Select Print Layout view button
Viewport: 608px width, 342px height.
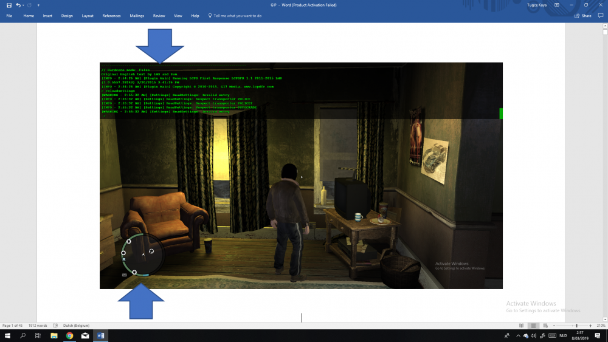(x=534, y=326)
